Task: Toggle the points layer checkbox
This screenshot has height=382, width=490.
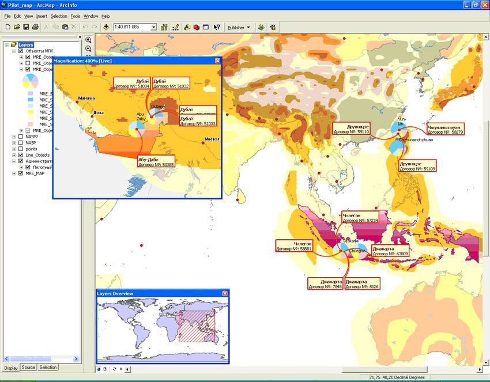Action: point(21,149)
